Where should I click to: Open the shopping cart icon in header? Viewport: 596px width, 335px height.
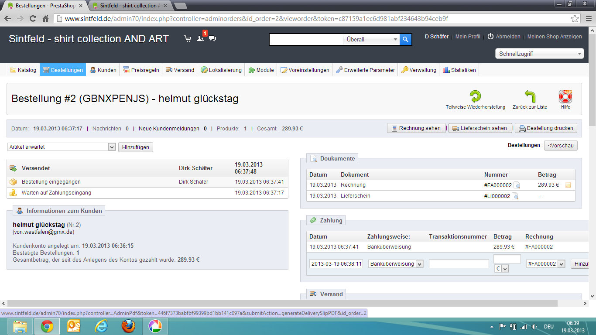(188, 38)
